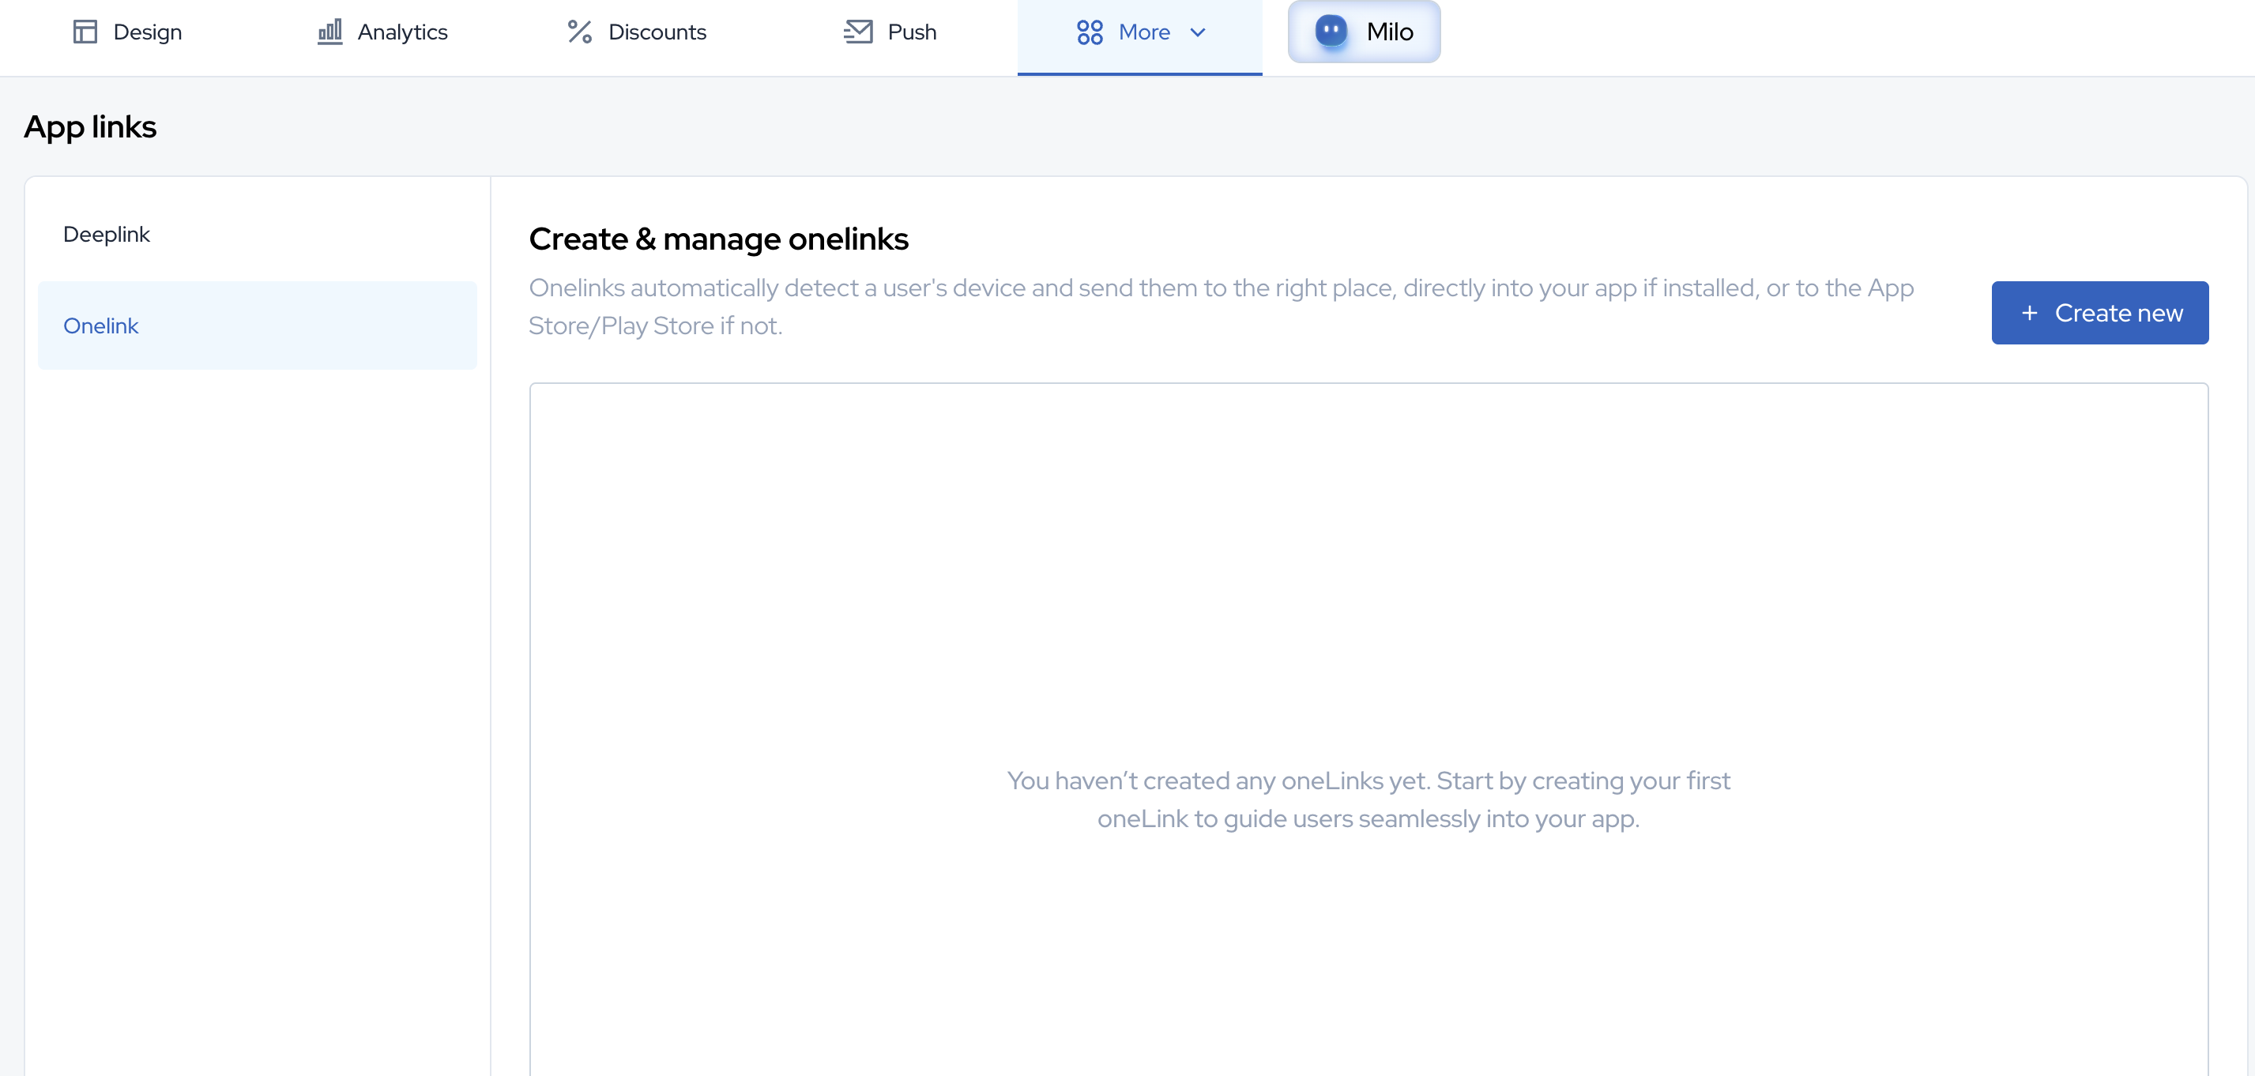2255x1076 pixels.
Task: Select the Push tab label
Action: tap(911, 32)
